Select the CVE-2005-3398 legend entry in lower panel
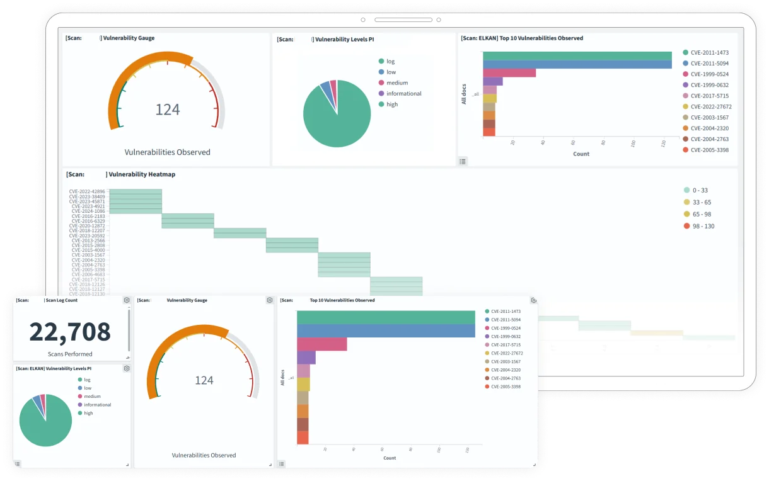The height and width of the screenshot is (481, 769). [506, 387]
